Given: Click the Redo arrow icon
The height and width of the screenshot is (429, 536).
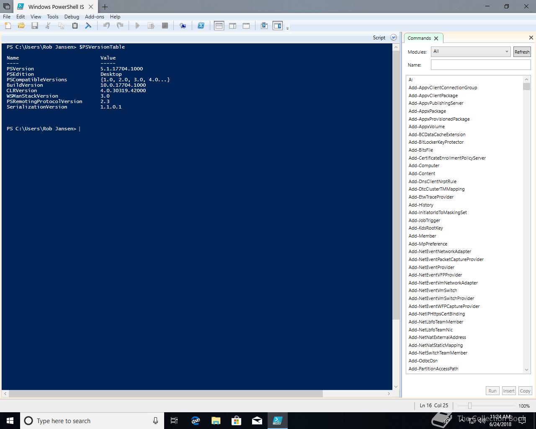Looking at the screenshot, I should pyautogui.click(x=120, y=26).
